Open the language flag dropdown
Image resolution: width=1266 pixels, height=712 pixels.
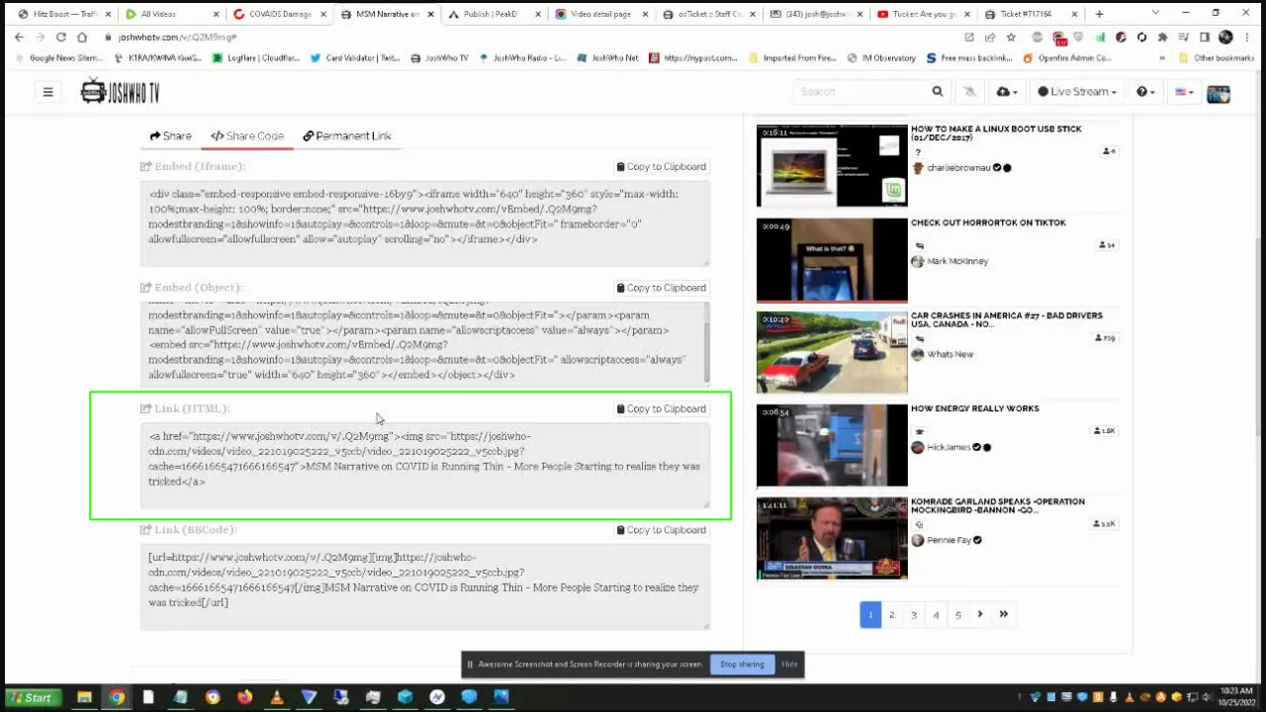click(1183, 92)
